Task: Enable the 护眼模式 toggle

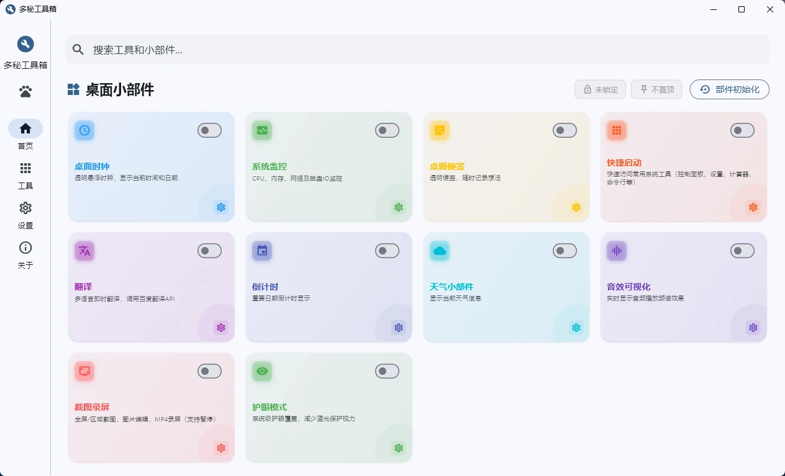Action: coord(387,371)
